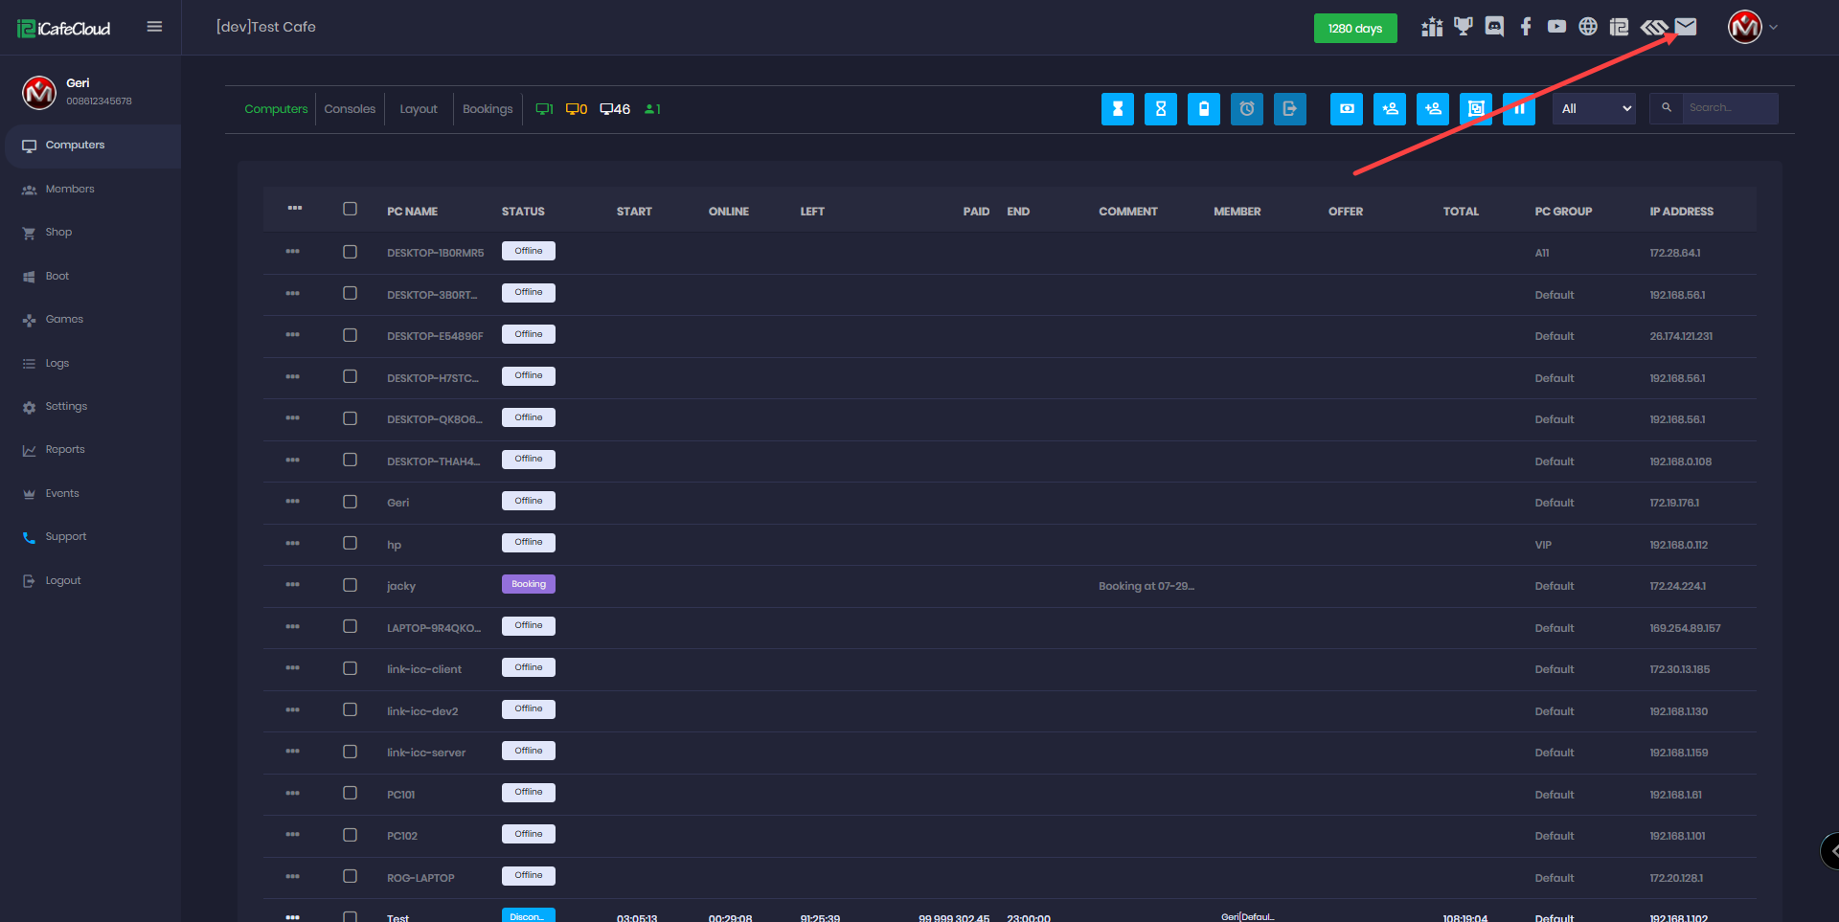This screenshot has width=1839, height=922.
Task: Open the 'All' PC group dropdown
Action: (x=1594, y=109)
